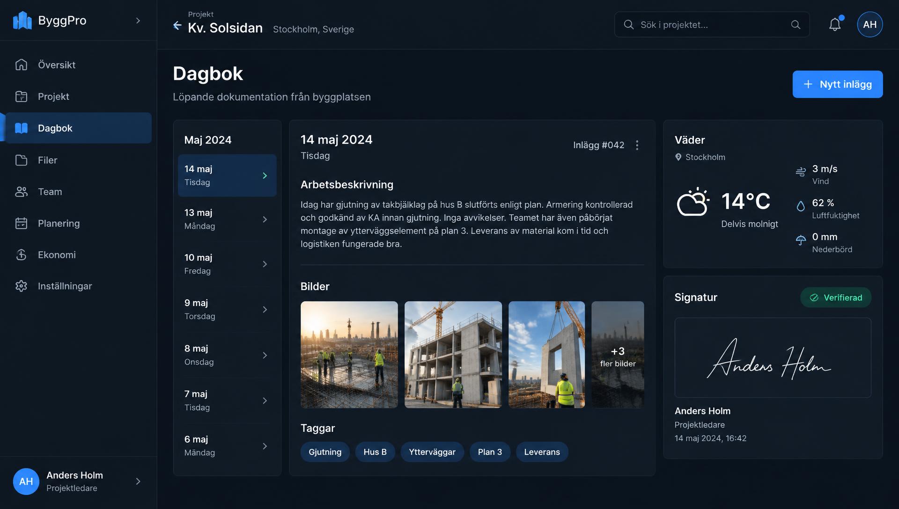Create a new entry with Nytt inlägg
The width and height of the screenshot is (899, 509).
click(x=838, y=84)
